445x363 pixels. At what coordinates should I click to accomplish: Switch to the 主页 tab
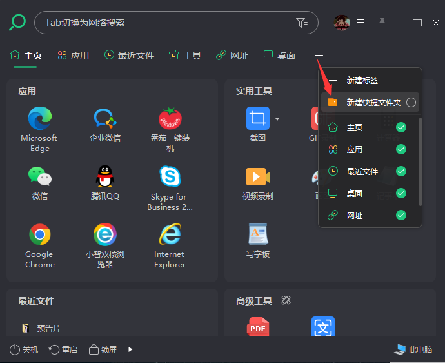coord(26,55)
